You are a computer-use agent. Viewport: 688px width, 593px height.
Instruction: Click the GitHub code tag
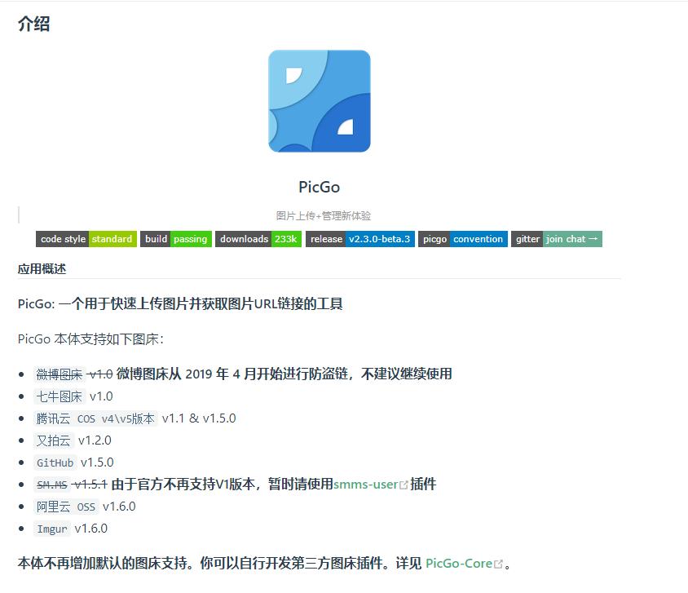tap(55, 462)
